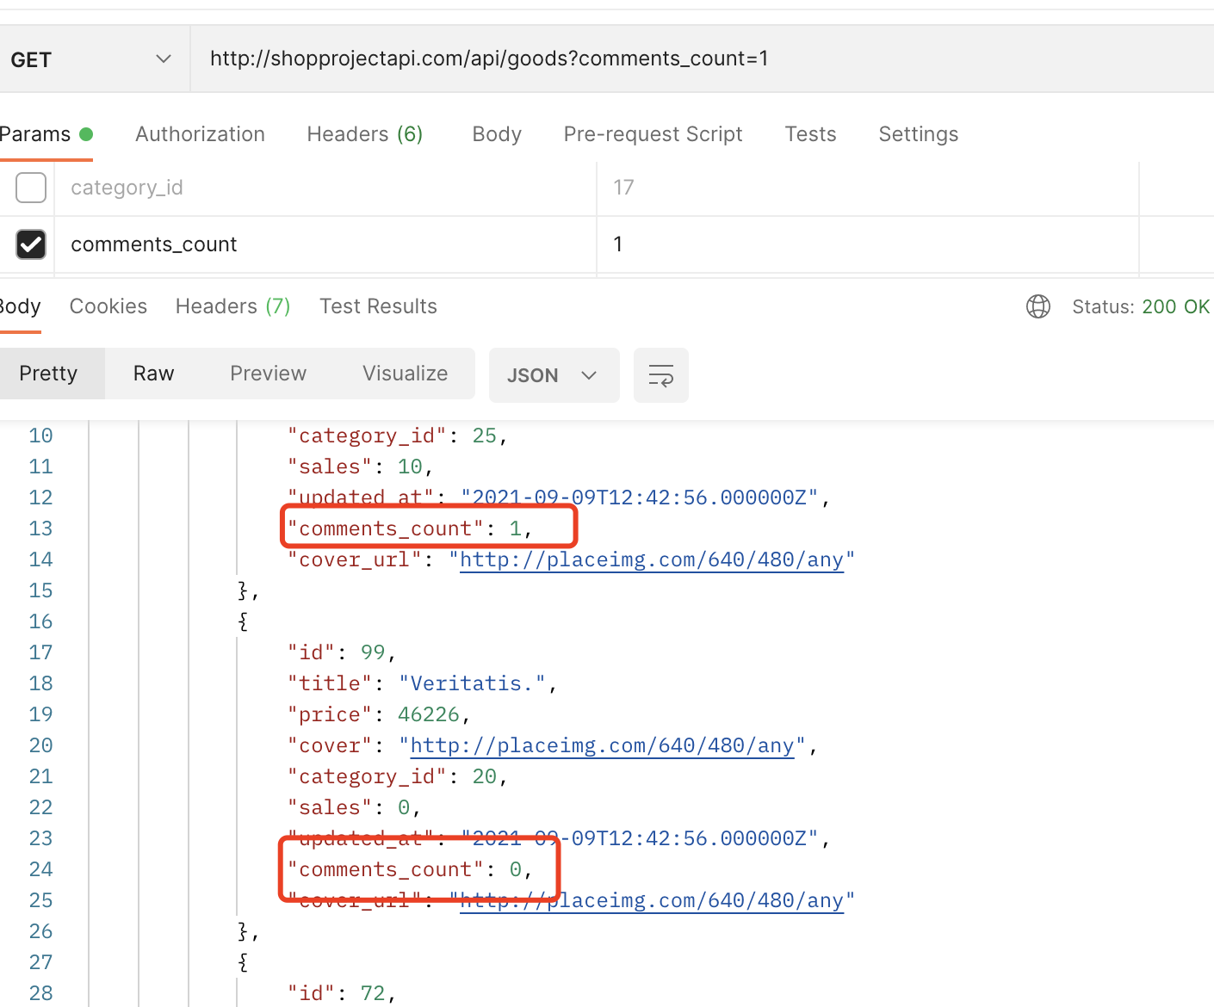
Task: Click the request URL field
Action: 702,59
